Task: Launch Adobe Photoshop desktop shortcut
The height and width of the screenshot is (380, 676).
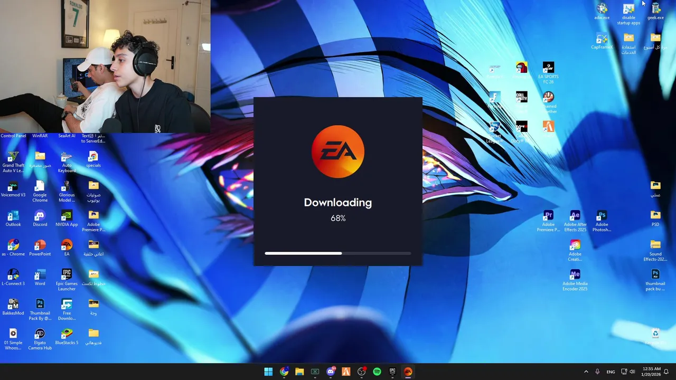Action: pyautogui.click(x=602, y=221)
